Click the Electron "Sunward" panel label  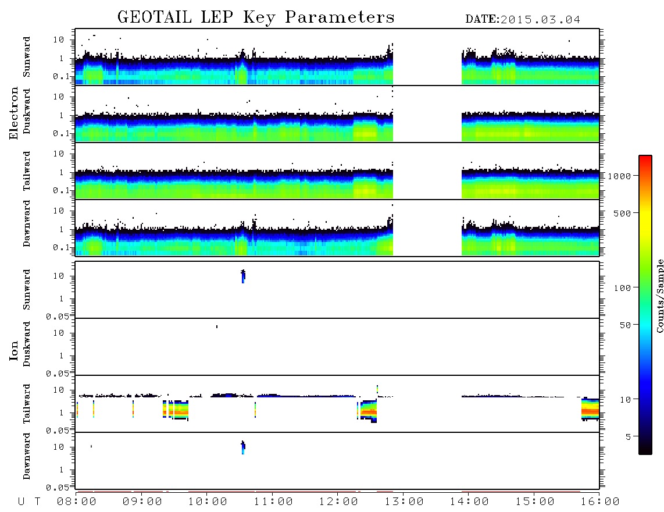tap(27, 57)
